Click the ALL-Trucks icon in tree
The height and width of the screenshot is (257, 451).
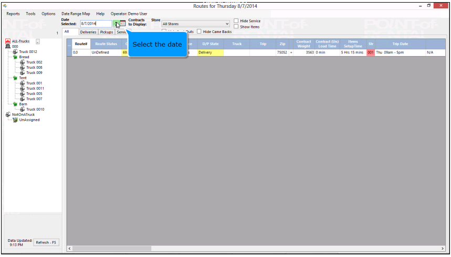pyautogui.click(x=7, y=41)
